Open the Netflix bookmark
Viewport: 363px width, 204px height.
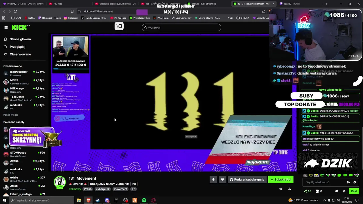(x=30, y=18)
